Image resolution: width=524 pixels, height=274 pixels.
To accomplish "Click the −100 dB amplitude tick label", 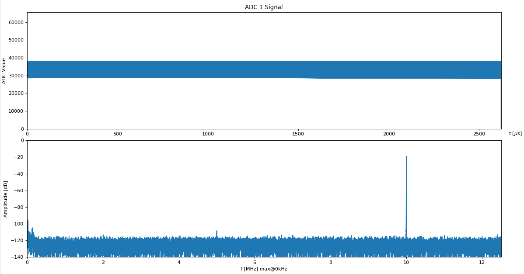I will point(17,224).
